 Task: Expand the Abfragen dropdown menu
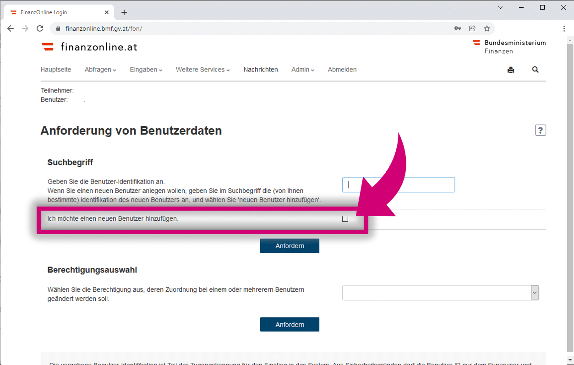[100, 70]
